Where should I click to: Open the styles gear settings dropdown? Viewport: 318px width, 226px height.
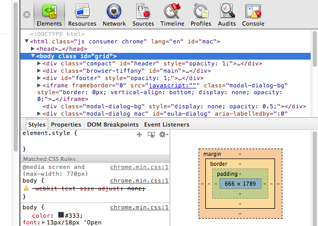tap(163, 134)
